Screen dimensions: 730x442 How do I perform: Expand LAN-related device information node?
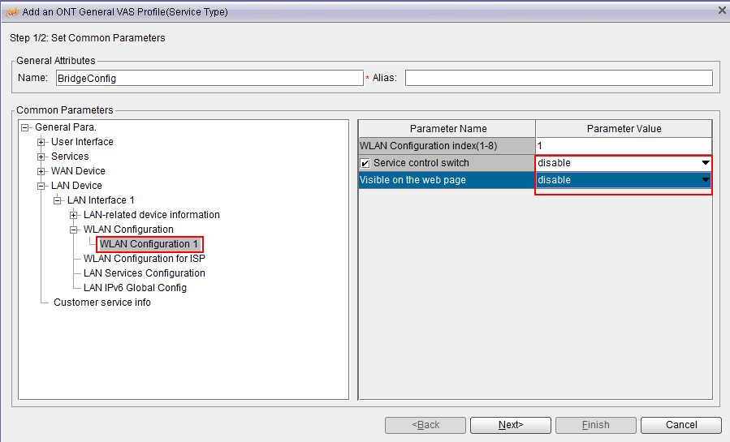click(74, 215)
